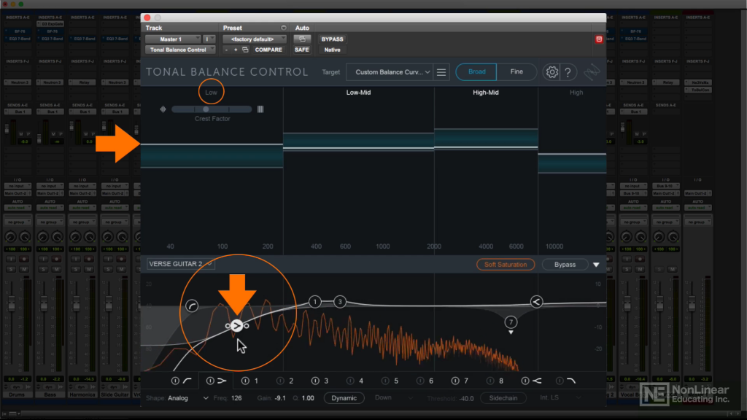Select the low shelf node under the cursor

point(237,326)
